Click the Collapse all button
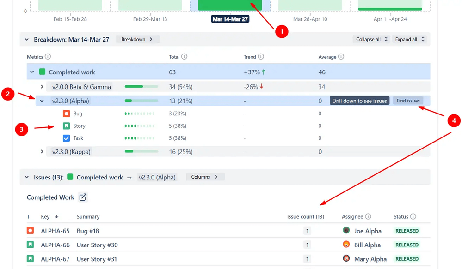Viewport: 462px width, 269px height. (371, 39)
